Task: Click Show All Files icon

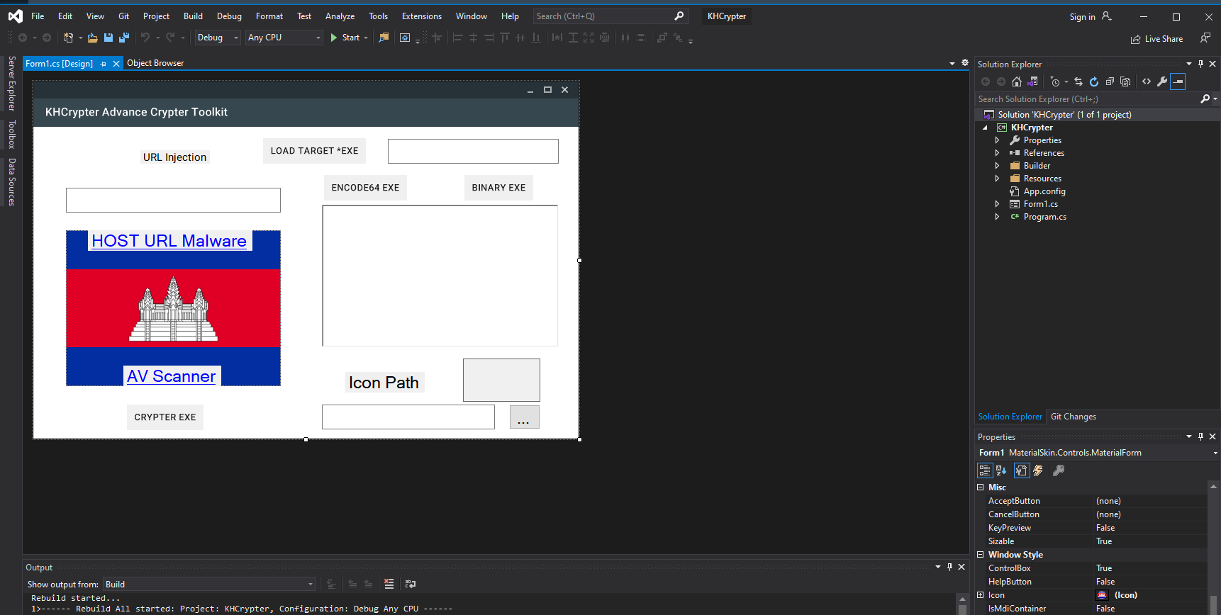Action: tap(1125, 81)
